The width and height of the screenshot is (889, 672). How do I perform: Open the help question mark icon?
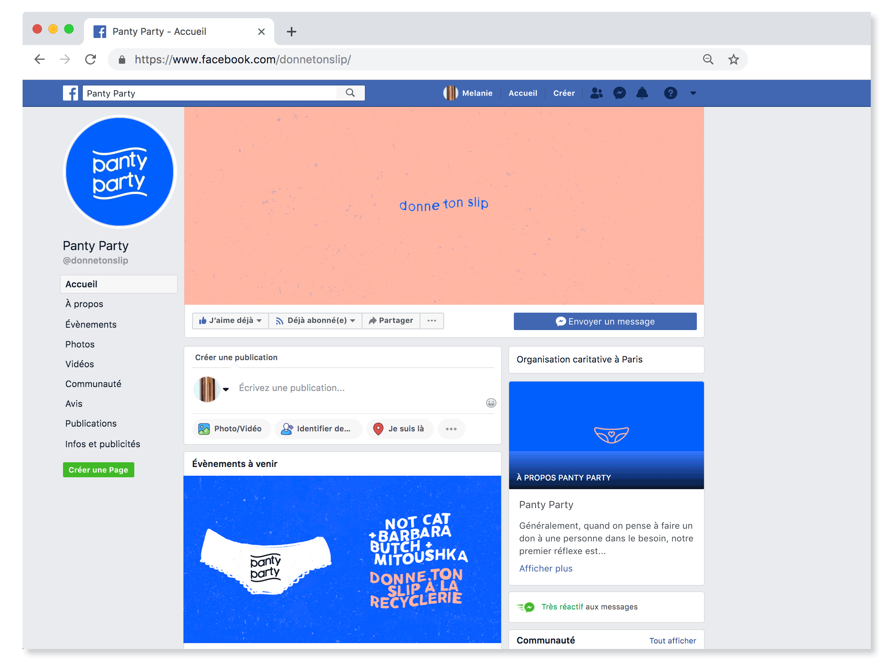tap(670, 93)
